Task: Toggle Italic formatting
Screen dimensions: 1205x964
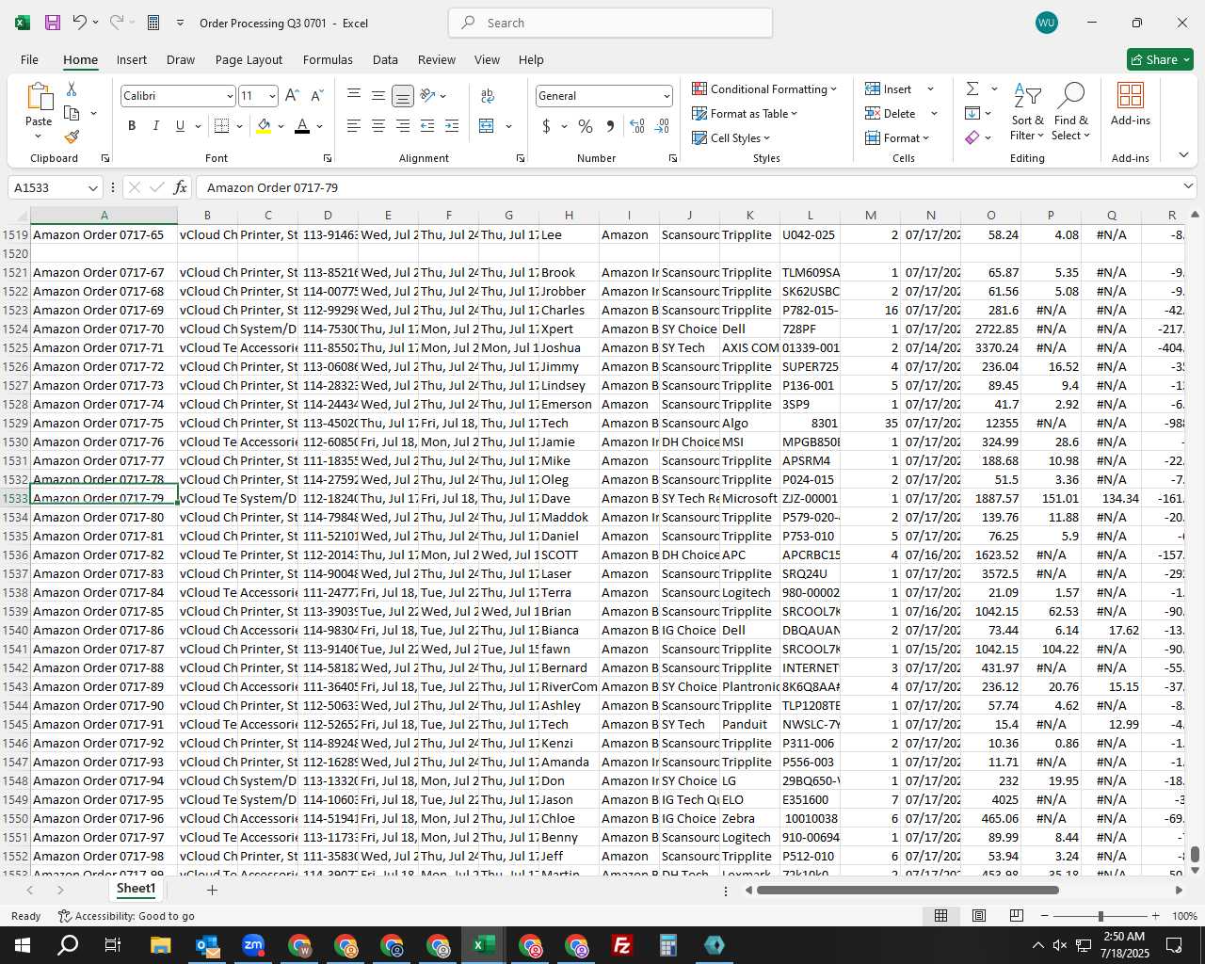Action: (156, 126)
